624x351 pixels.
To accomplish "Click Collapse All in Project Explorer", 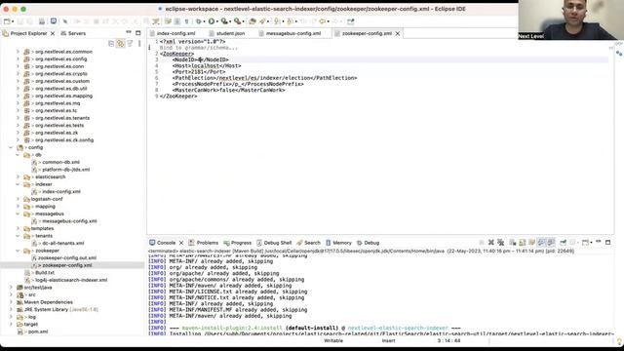I will pos(111,43).
